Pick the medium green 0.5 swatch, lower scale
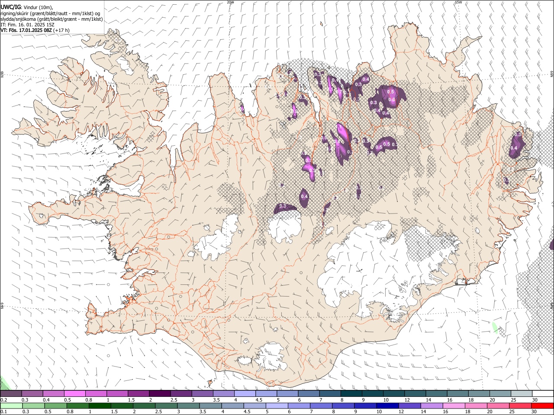The width and height of the screenshot is (554, 415). pos(56,405)
